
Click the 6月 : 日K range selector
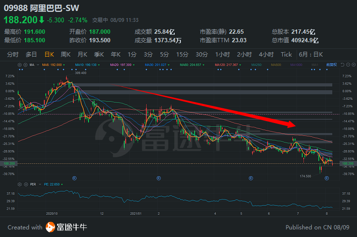(311, 55)
